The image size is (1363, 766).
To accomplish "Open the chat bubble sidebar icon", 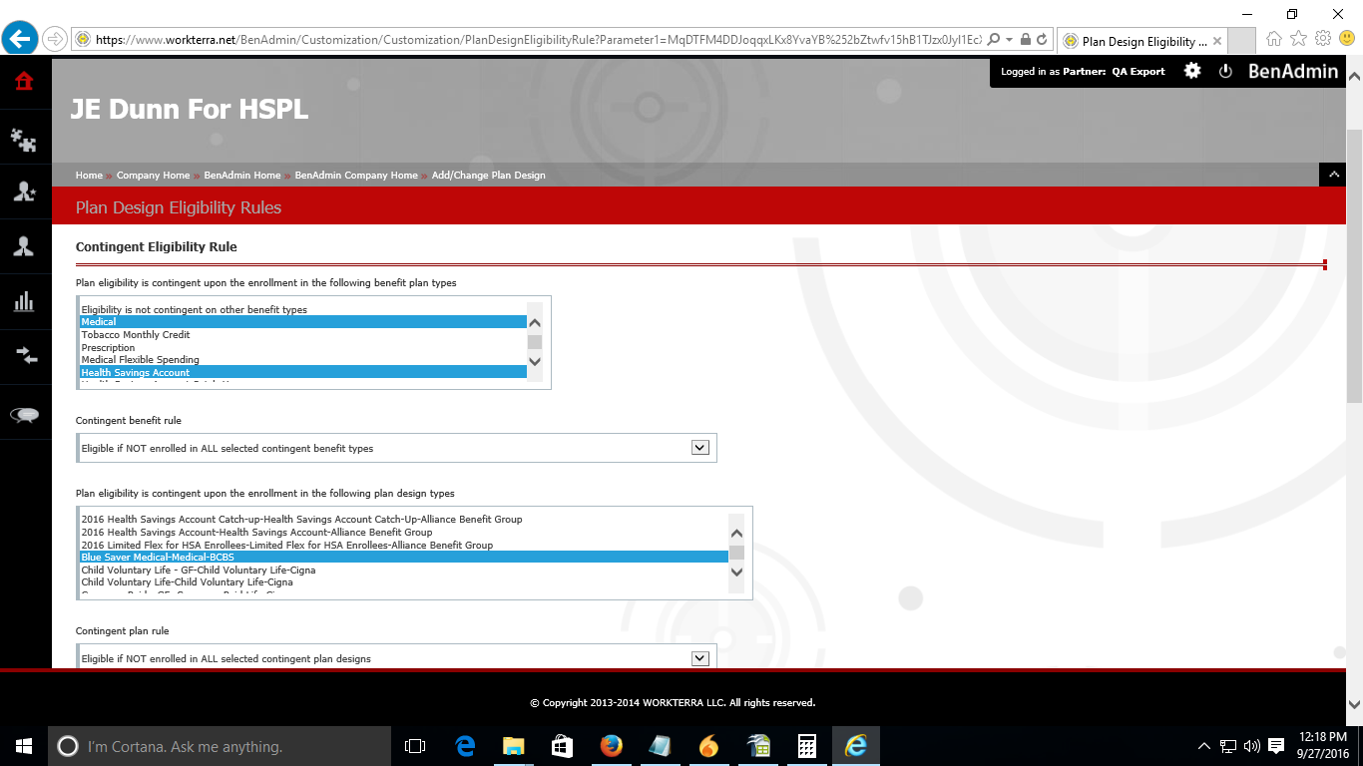I will (x=24, y=415).
